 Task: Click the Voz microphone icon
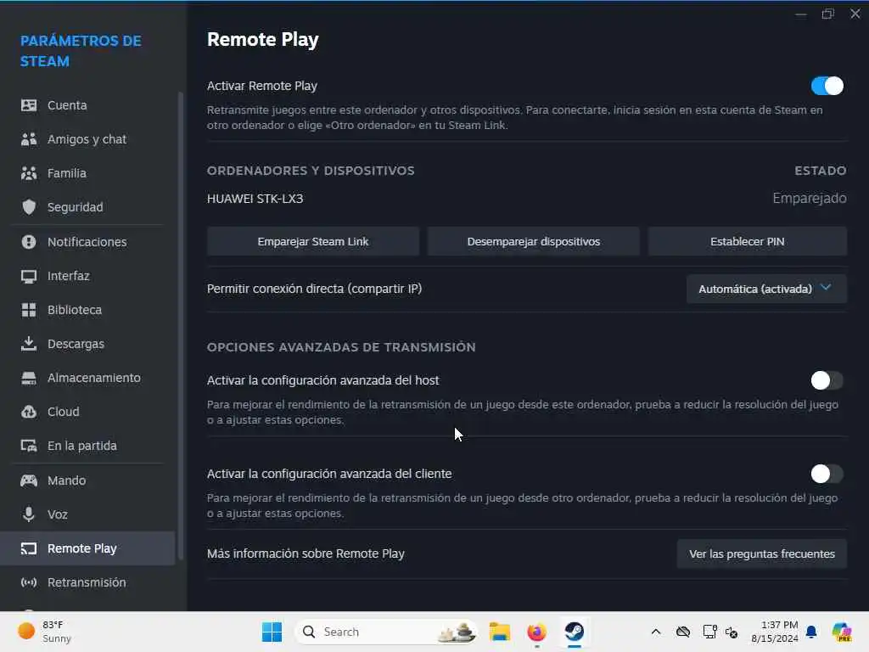click(x=29, y=514)
